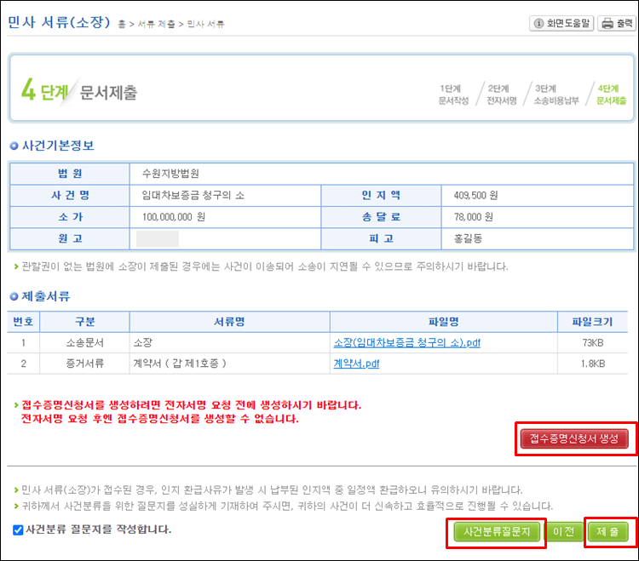
Task: Click the 송달료 value 78,000 원
Action: (x=474, y=217)
